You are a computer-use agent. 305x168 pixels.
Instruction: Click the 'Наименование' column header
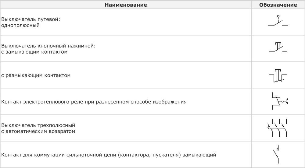pos(126,5)
